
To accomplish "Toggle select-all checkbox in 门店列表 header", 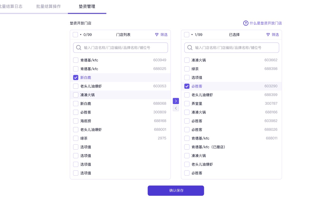I will (x=75, y=35).
